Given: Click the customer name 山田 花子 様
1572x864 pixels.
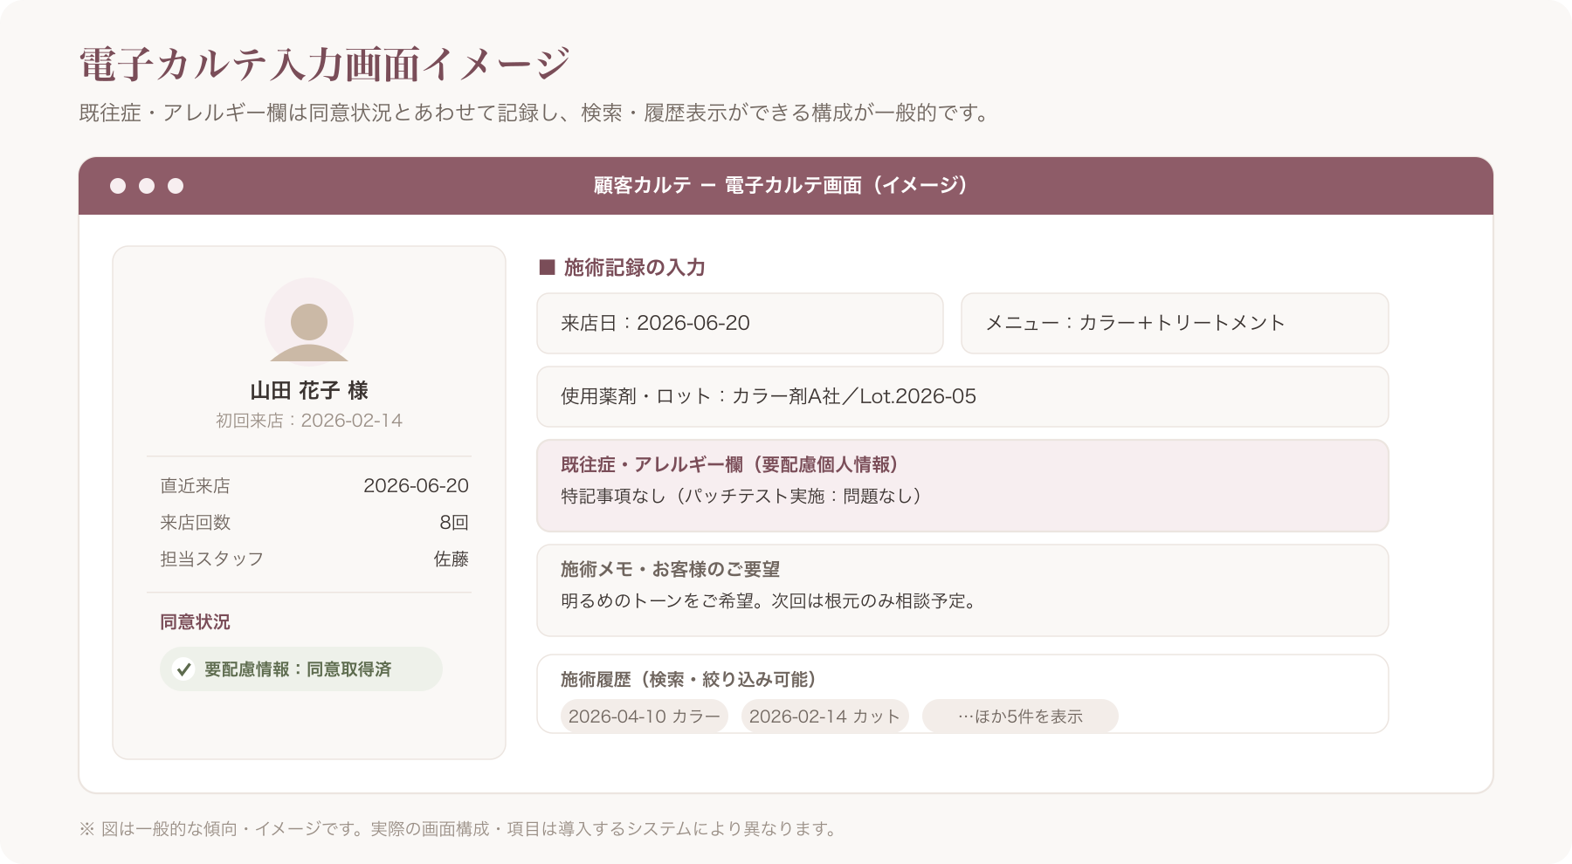Looking at the screenshot, I should (x=309, y=390).
